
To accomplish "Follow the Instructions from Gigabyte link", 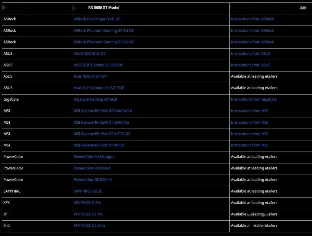I will click(254, 99).
